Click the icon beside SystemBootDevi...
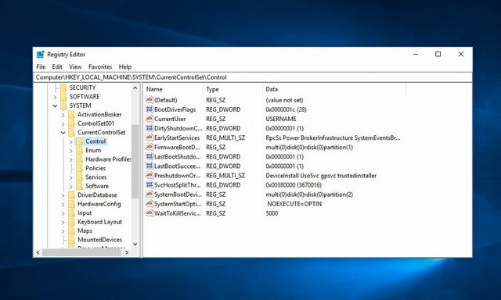Viewport: 501px width, 300px height. coord(150,195)
